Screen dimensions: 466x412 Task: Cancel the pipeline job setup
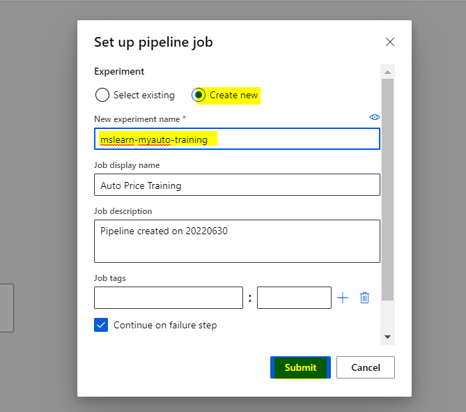pos(365,367)
